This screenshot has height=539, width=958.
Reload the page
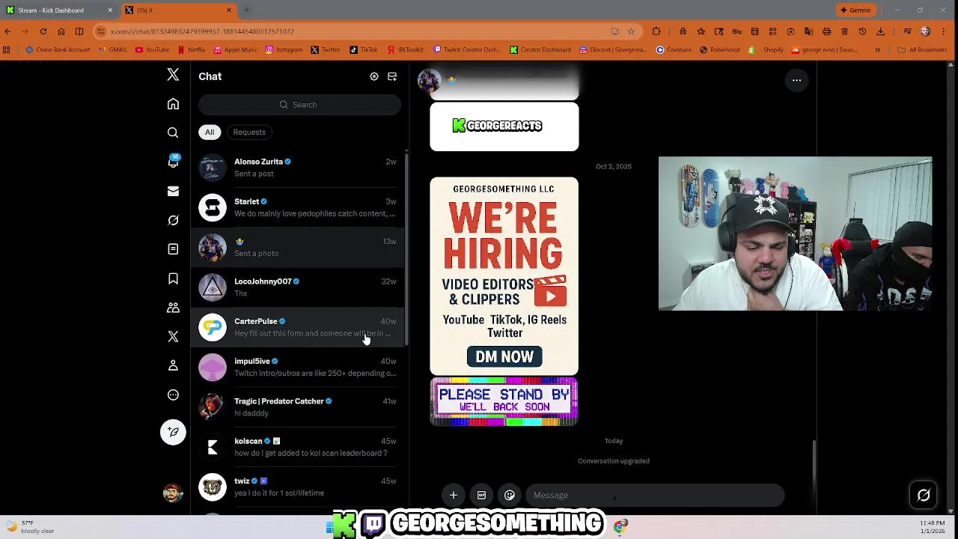click(43, 31)
